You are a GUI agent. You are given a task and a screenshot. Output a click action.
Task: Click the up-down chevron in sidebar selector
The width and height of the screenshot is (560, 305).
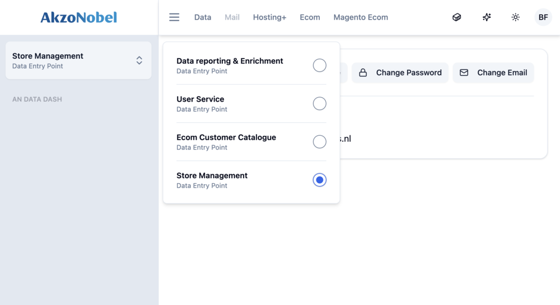139,60
